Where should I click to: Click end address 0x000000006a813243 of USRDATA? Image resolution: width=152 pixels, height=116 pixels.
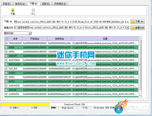pos(60,94)
